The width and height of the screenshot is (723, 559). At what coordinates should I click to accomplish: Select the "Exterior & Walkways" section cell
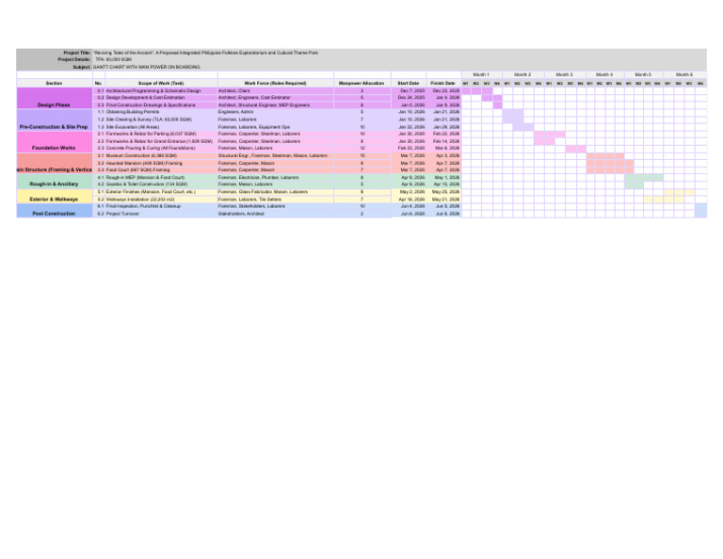click(x=55, y=196)
